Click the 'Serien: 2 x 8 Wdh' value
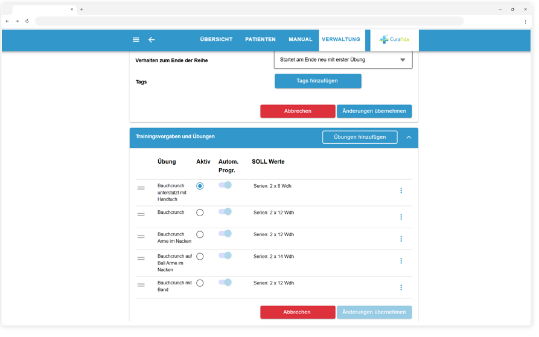This screenshot has height=337, width=539. [x=272, y=186]
